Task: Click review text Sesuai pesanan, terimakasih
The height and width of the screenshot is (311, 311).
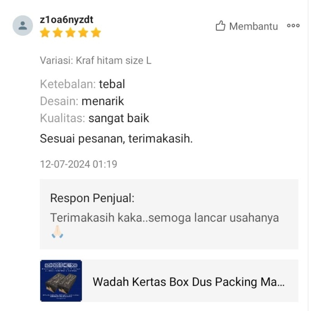Action: coord(116,138)
